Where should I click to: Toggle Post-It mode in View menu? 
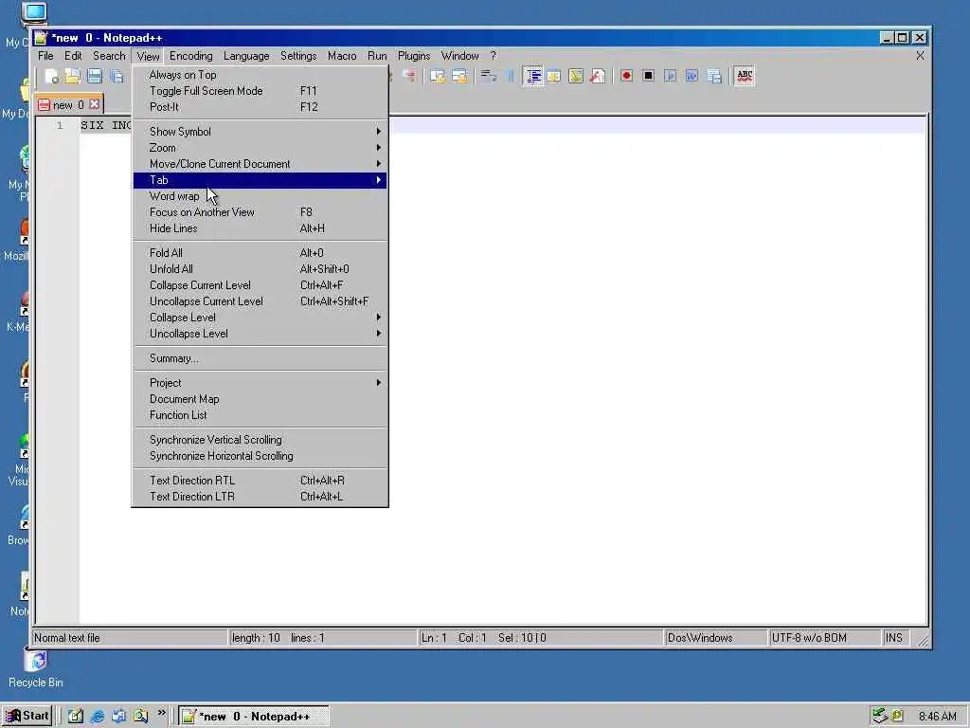point(260,107)
